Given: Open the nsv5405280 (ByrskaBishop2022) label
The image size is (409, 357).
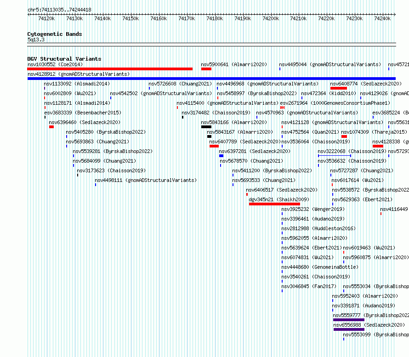Looking at the screenshot, I should point(106,132).
